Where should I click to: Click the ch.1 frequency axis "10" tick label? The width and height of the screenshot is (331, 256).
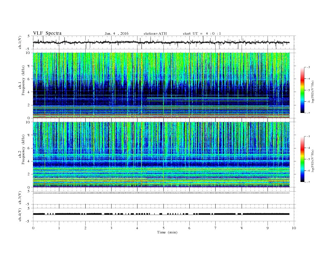(28, 53)
